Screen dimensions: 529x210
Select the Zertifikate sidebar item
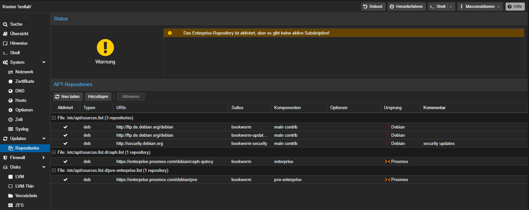coord(25,81)
